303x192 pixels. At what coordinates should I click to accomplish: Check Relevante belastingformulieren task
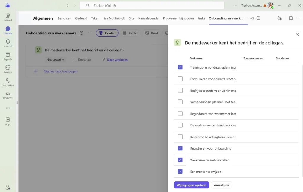tap(180, 137)
